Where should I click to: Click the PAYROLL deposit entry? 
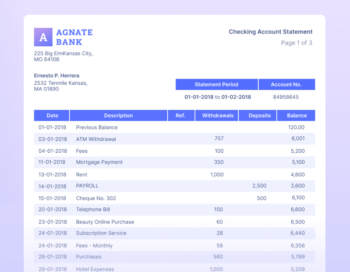tap(87, 186)
